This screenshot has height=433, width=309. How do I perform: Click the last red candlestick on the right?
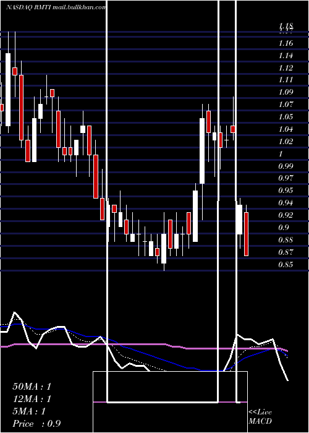tap(246, 234)
